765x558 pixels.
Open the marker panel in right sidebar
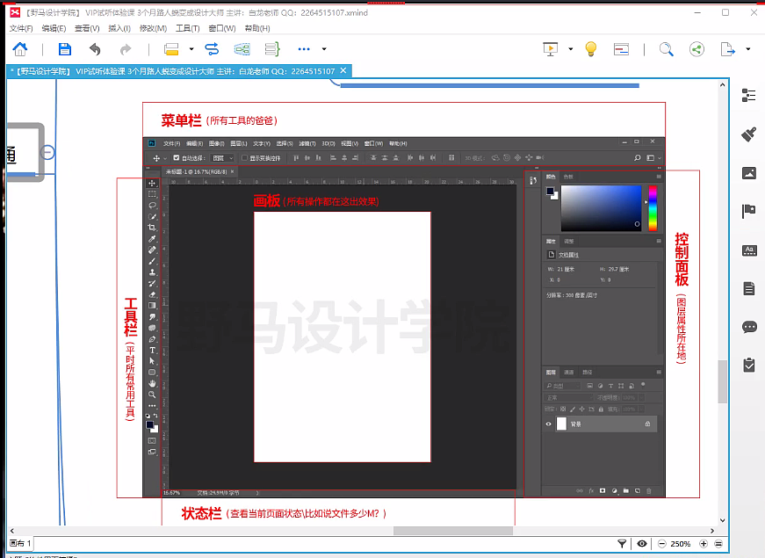(749, 211)
